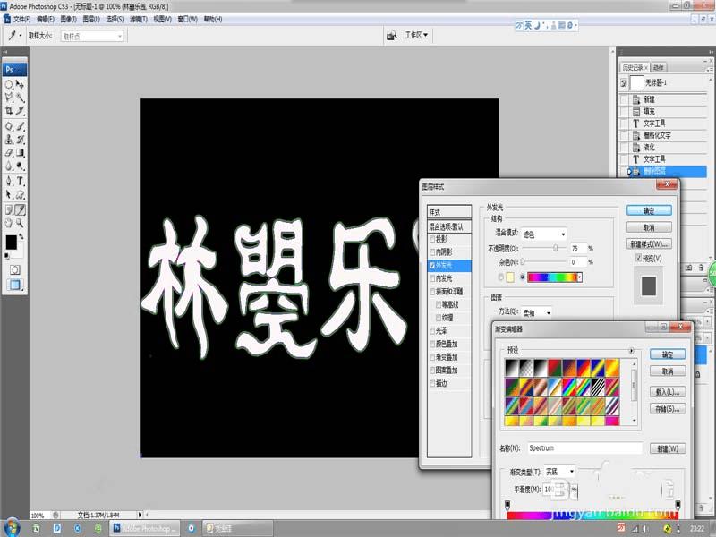Switch to the 动作 (Actions) tab
716x537 pixels.
click(658, 68)
